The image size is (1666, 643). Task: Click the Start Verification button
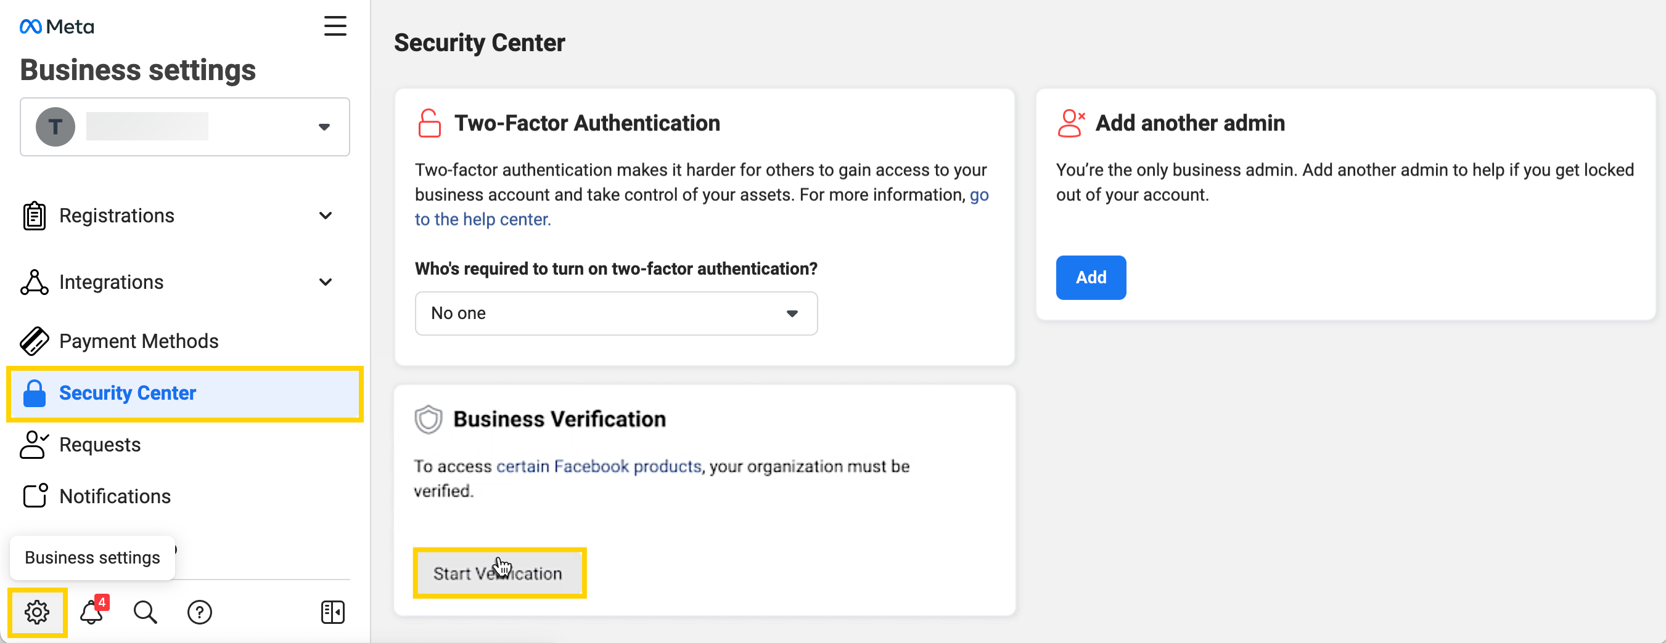tap(499, 573)
